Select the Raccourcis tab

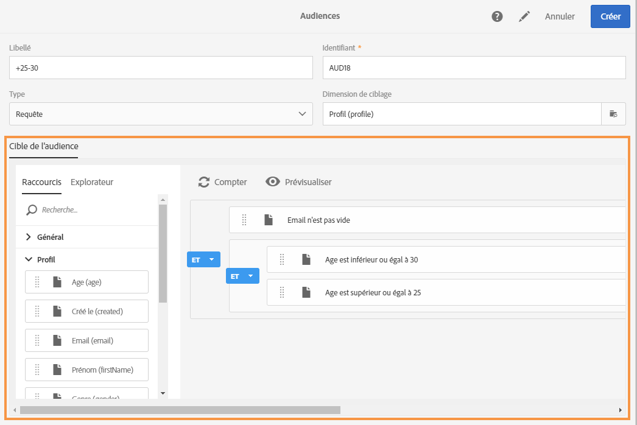(x=41, y=182)
